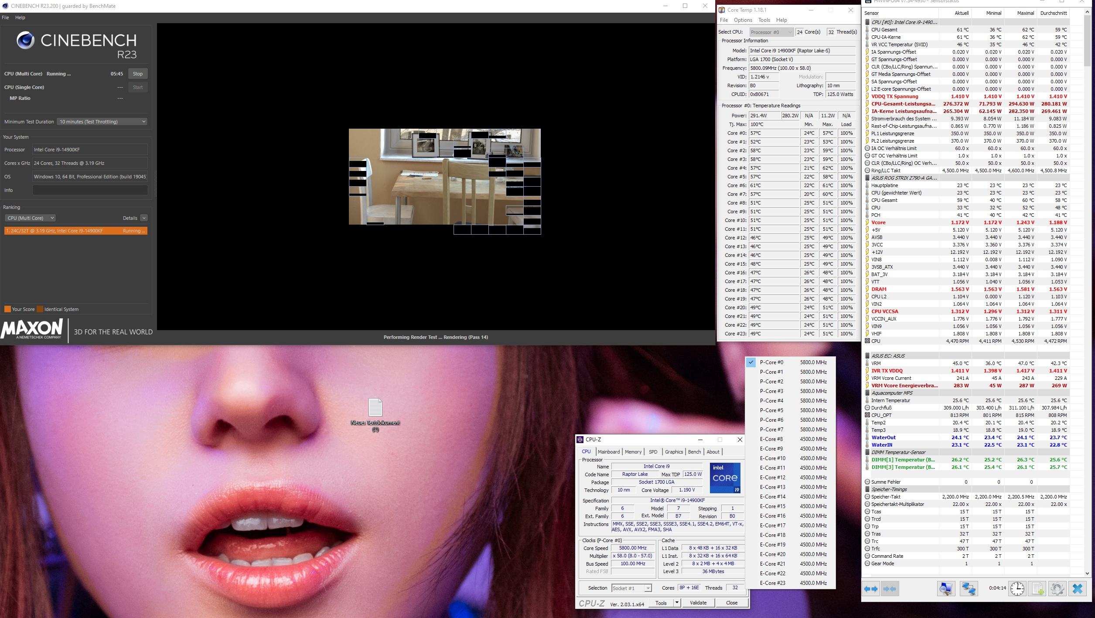Viewport: 1095px width, 618px height.
Task: Open Core Temp Select CPU Processor #0 dropdown
Action: pyautogui.click(x=771, y=32)
